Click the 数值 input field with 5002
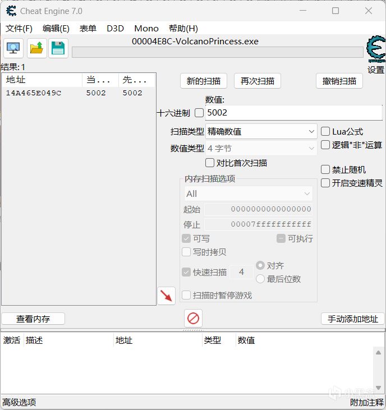 [x=294, y=113]
